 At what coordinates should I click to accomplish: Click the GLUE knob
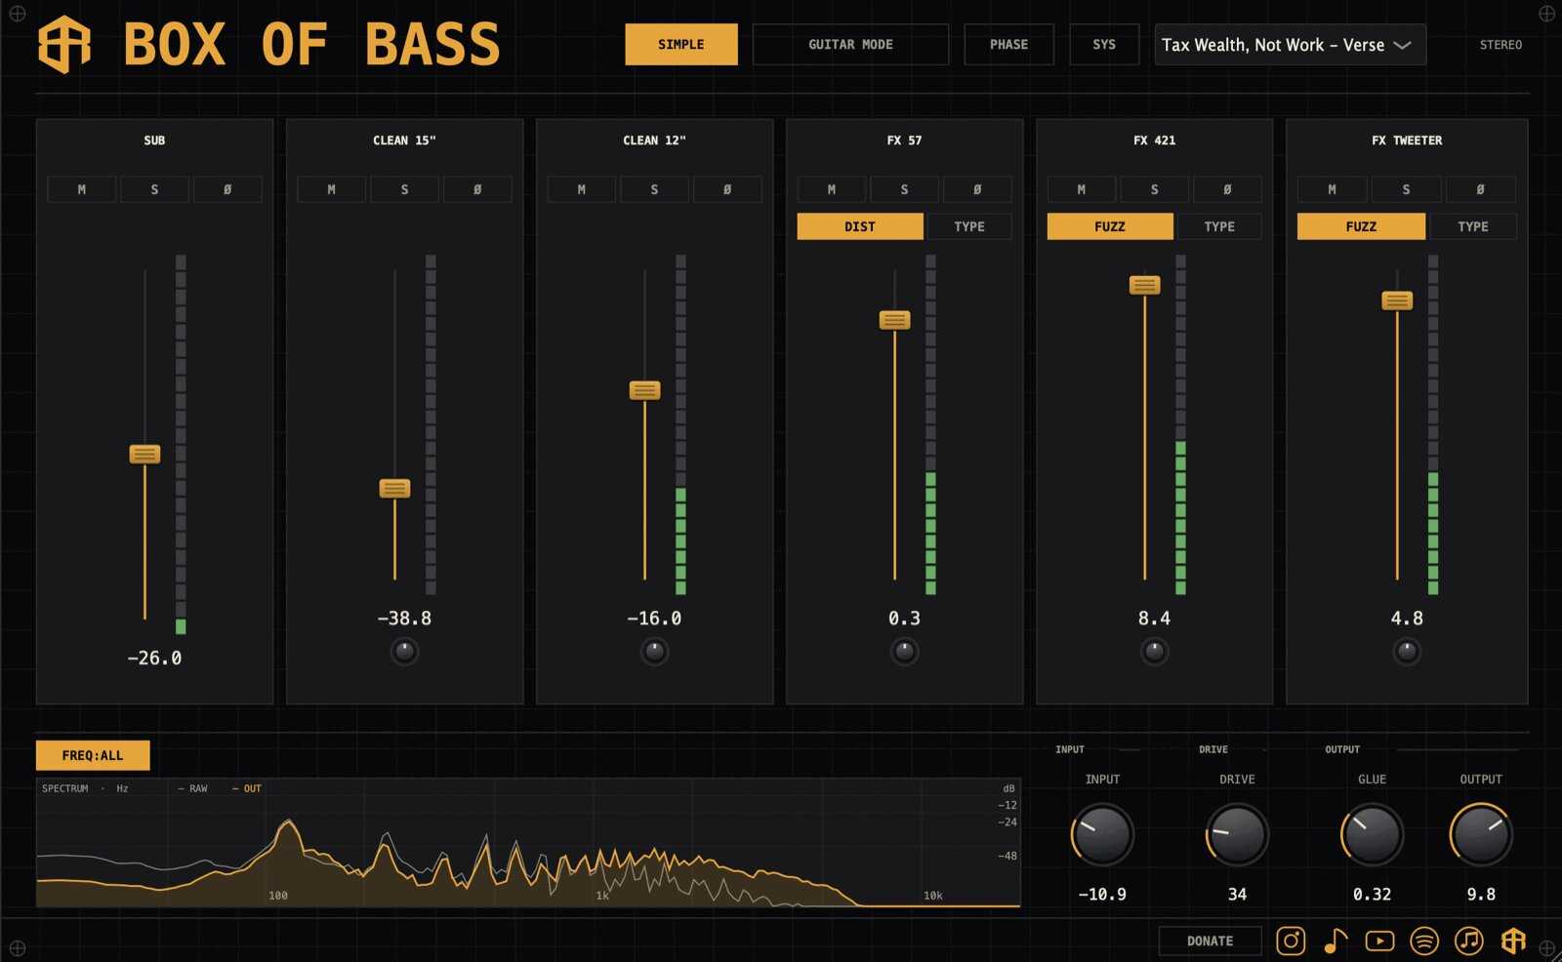(x=1372, y=834)
